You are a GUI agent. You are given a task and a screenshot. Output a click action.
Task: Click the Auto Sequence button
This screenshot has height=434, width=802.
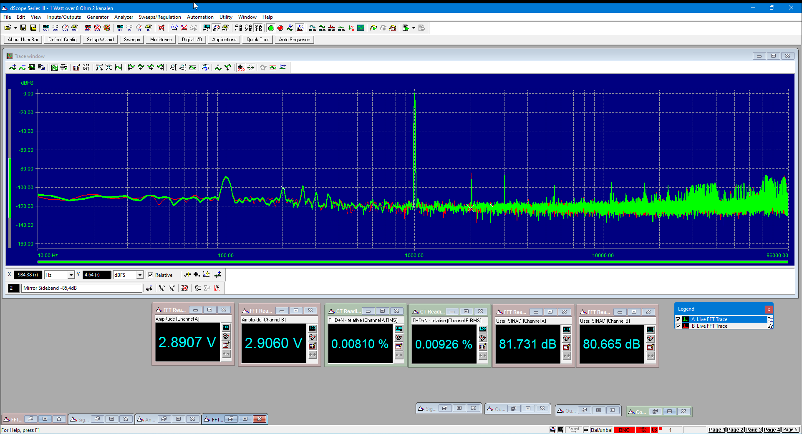pos(295,40)
